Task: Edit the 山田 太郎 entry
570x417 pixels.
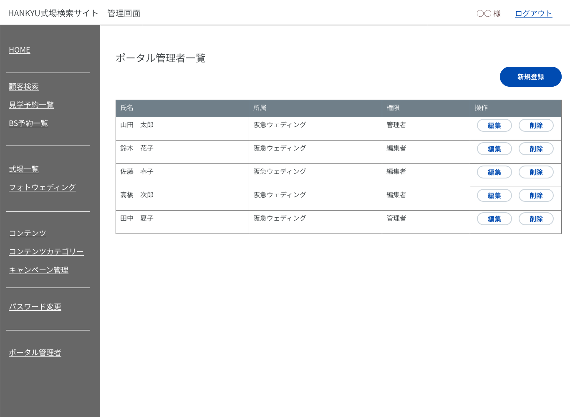Action: tap(494, 126)
